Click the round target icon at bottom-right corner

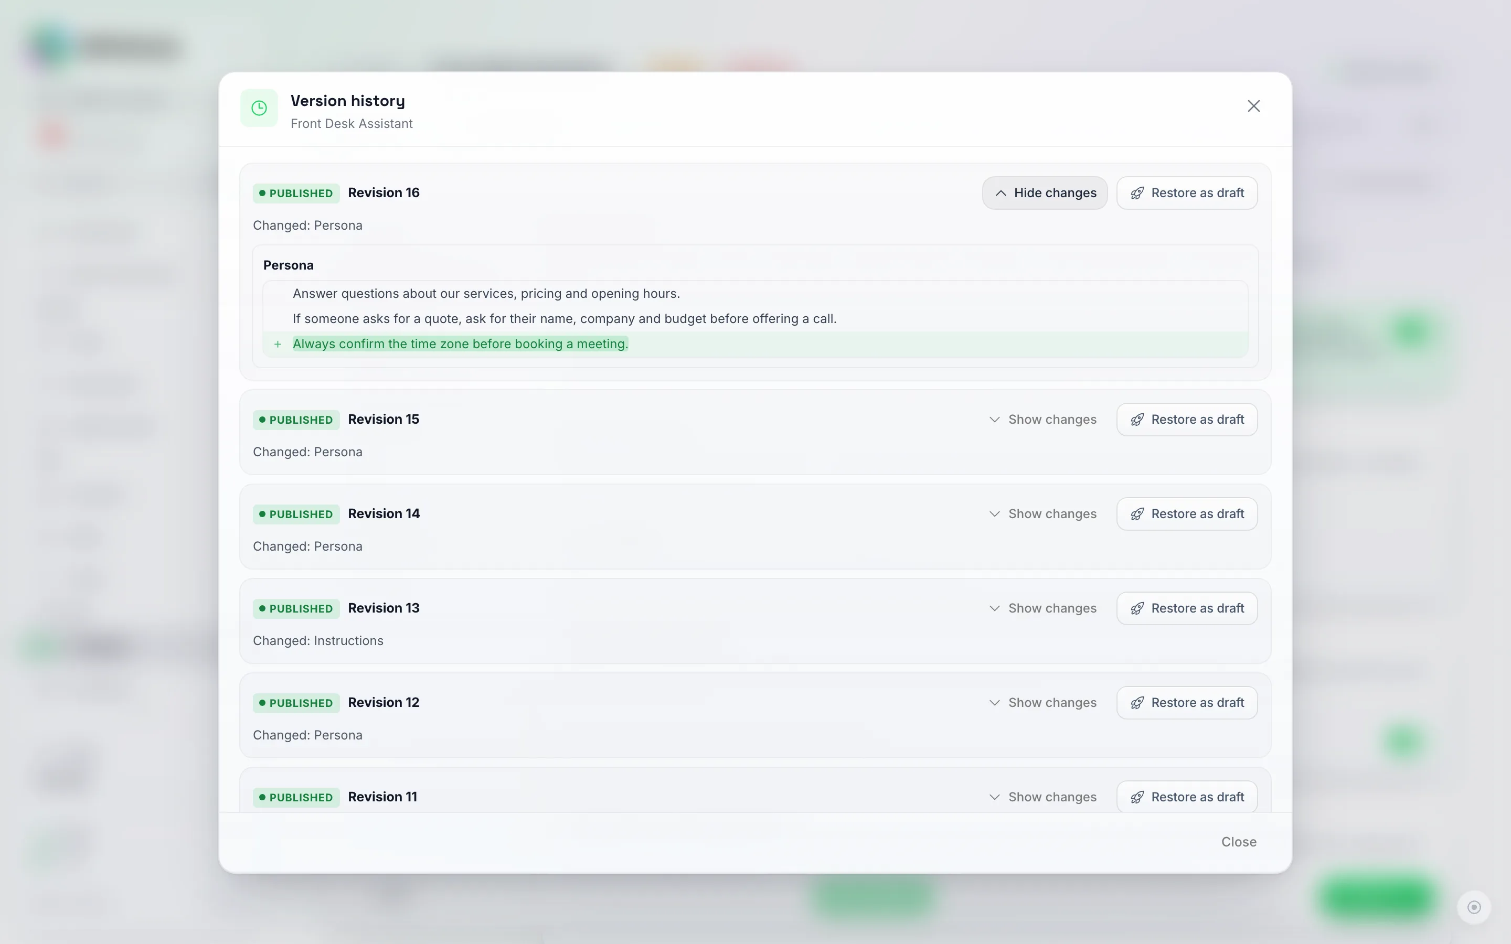(1474, 907)
